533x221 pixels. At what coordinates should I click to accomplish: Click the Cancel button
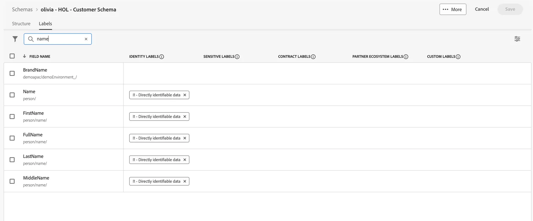482,9
